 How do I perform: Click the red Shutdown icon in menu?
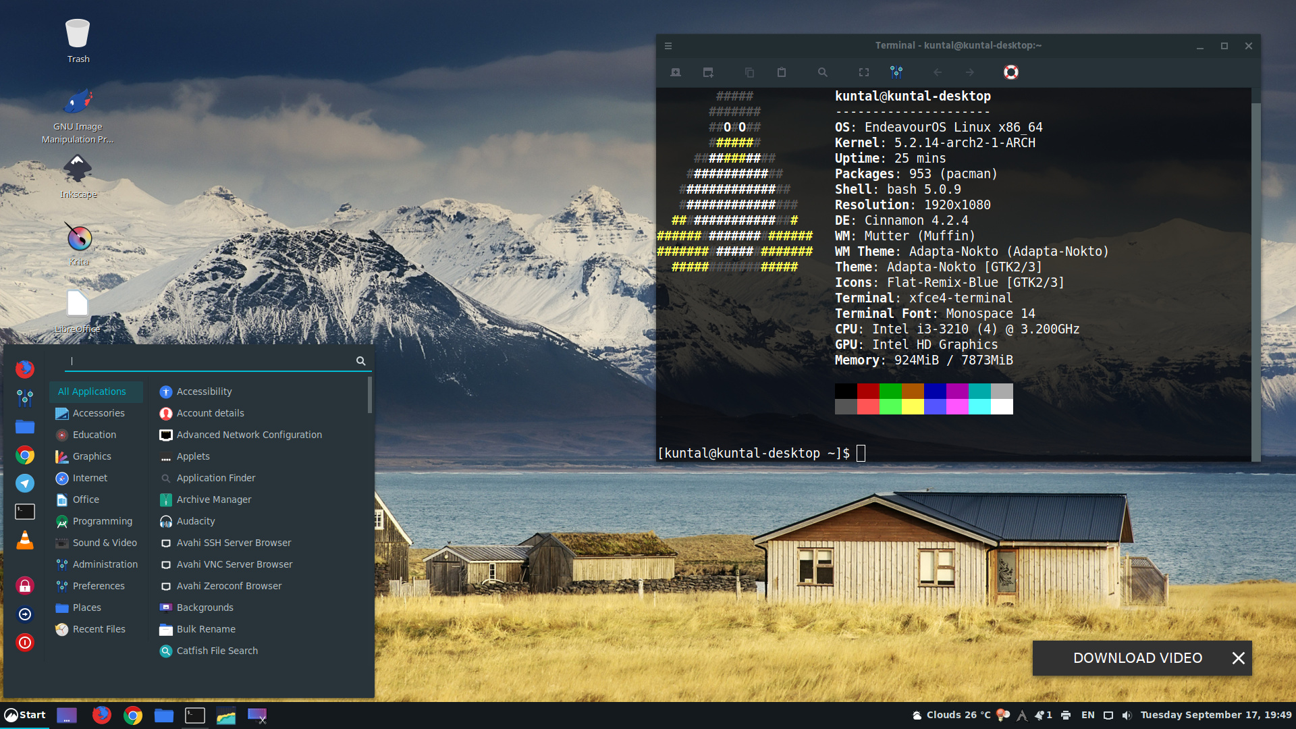(x=25, y=643)
